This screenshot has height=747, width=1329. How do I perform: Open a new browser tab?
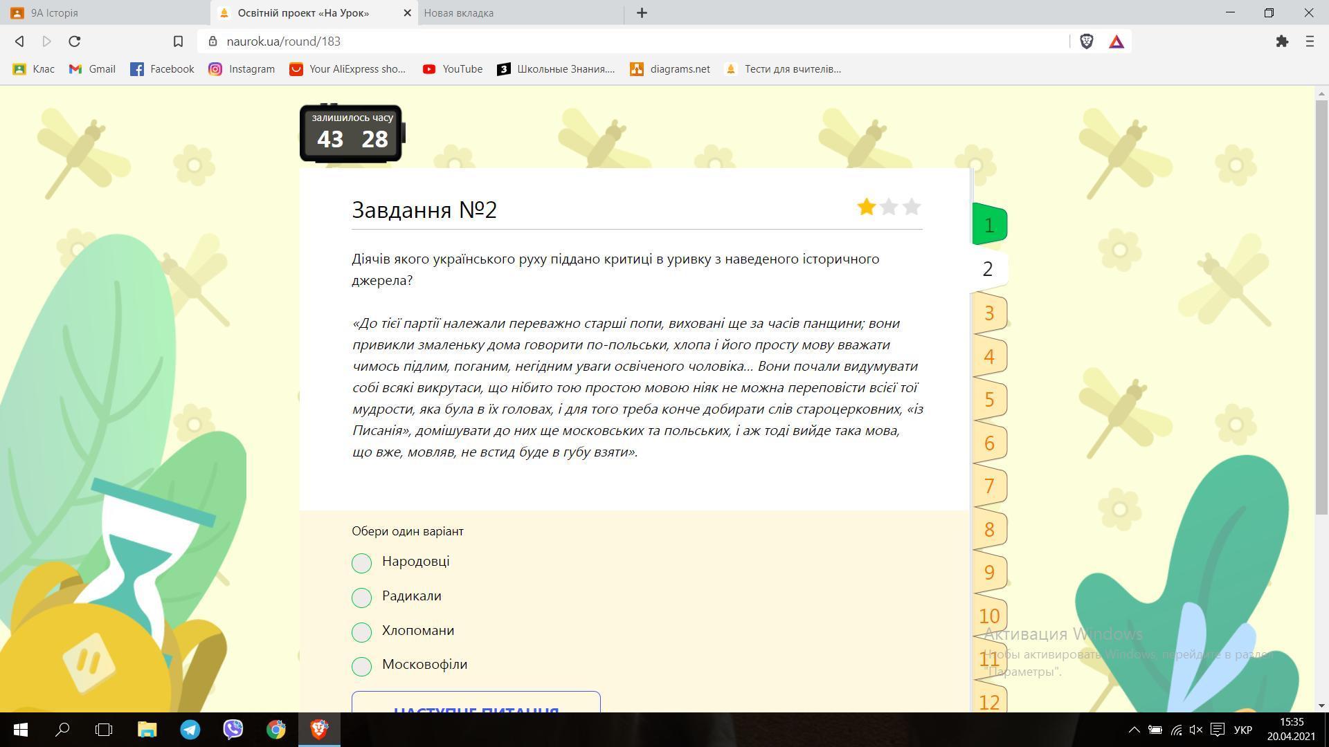tap(642, 12)
